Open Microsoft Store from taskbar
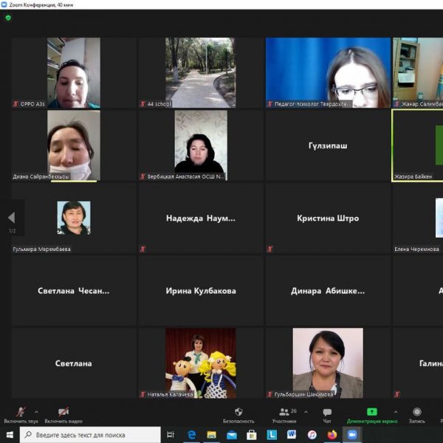This screenshot has height=443, width=443. pyautogui.click(x=252, y=435)
